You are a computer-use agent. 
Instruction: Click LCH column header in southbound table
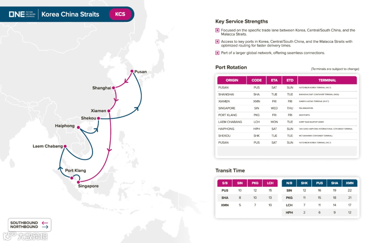(x=270, y=183)
